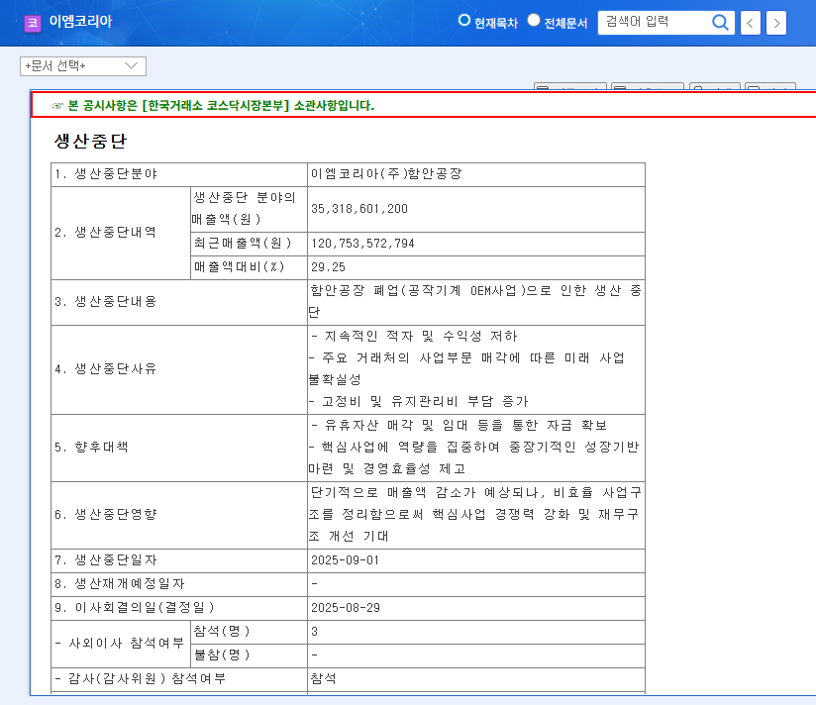The height and width of the screenshot is (705, 816).
Task: Click the '고정비 및 유지관리비 부담 증가' line
Action: (419, 401)
